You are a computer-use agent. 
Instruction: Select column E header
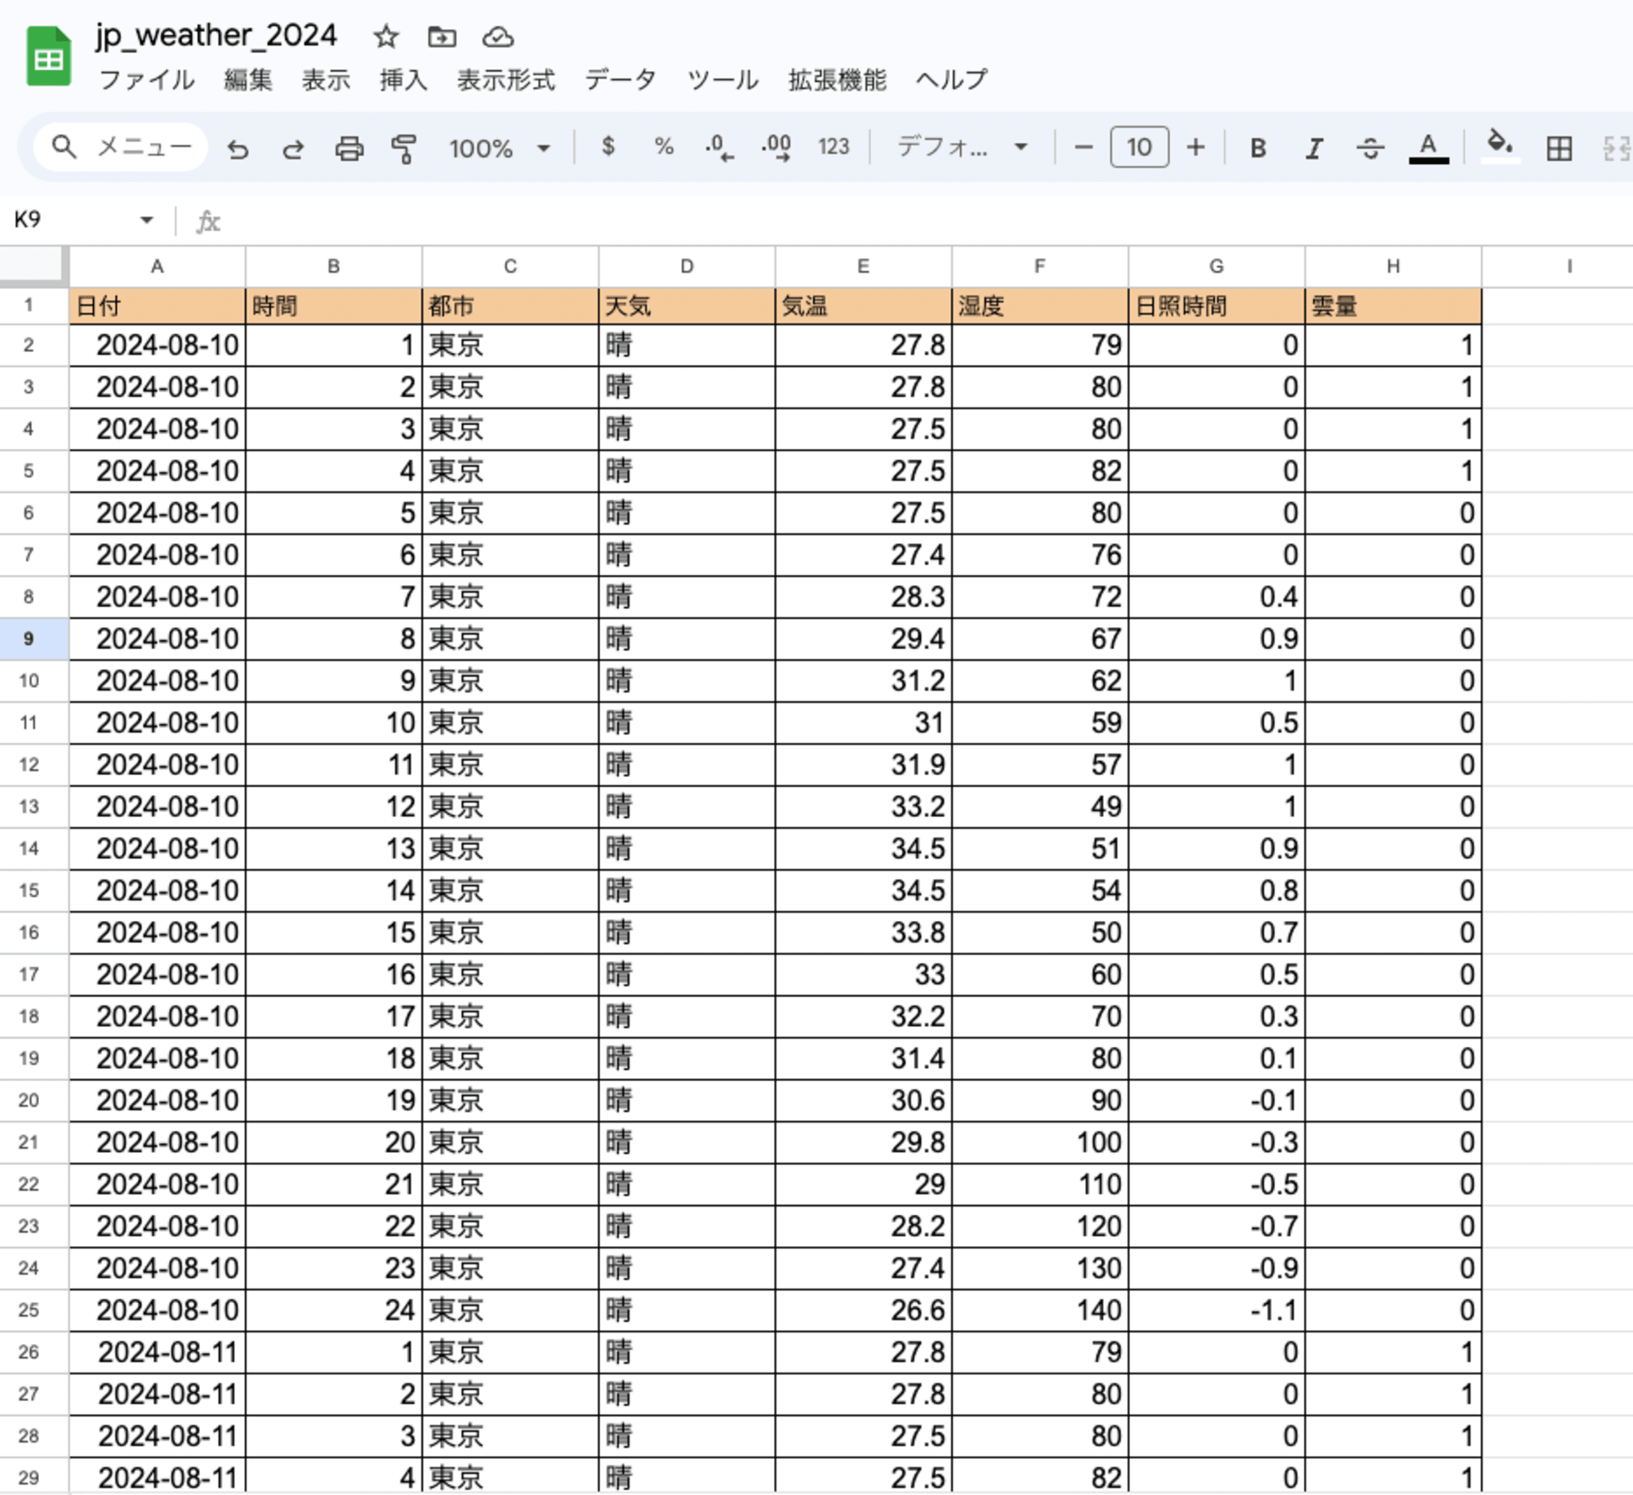point(863,266)
